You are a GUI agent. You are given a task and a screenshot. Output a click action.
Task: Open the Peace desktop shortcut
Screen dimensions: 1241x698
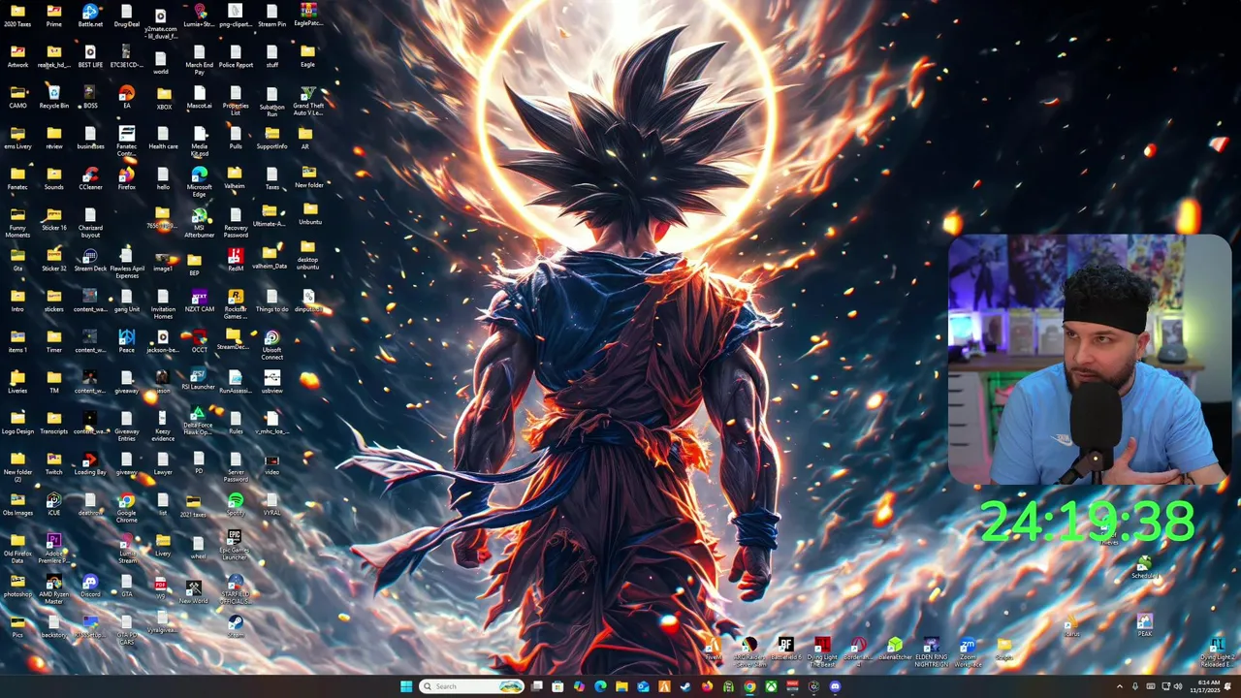[126, 341]
